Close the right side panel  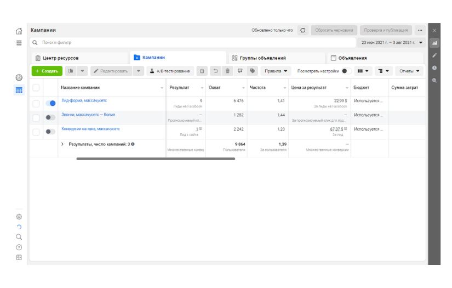click(x=434, y=31)
